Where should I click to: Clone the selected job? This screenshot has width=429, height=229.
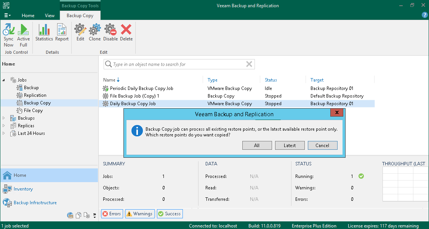point(94,32)
